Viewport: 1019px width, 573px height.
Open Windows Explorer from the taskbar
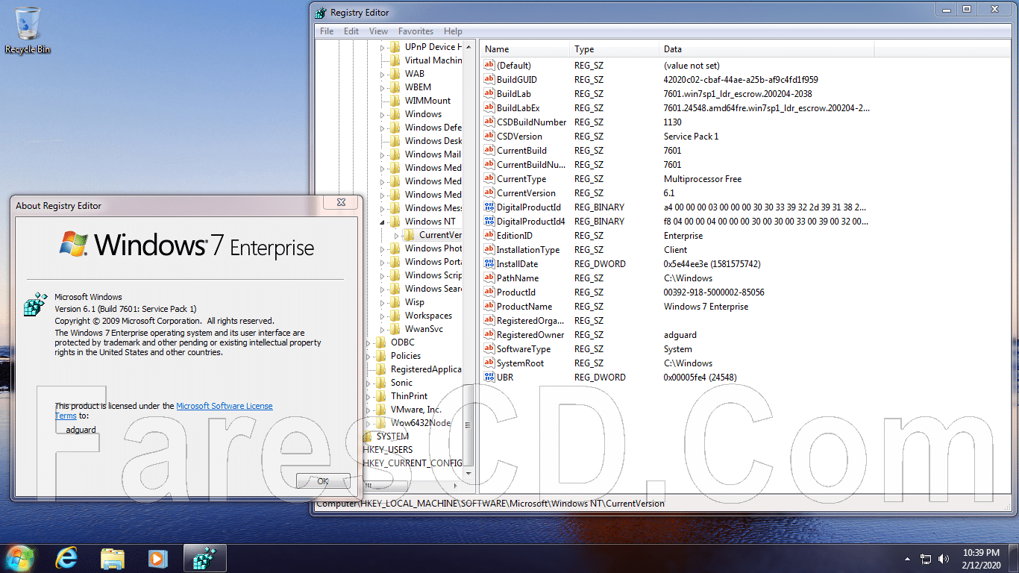[112, 558]
